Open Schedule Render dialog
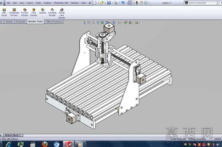This screenshot has height=147, width=222. pyautogui.click(x=52, y=12)
